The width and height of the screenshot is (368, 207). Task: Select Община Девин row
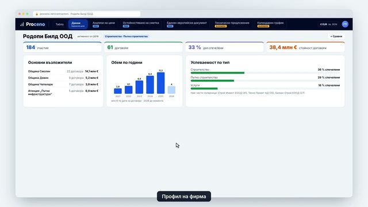coord(63,78)
